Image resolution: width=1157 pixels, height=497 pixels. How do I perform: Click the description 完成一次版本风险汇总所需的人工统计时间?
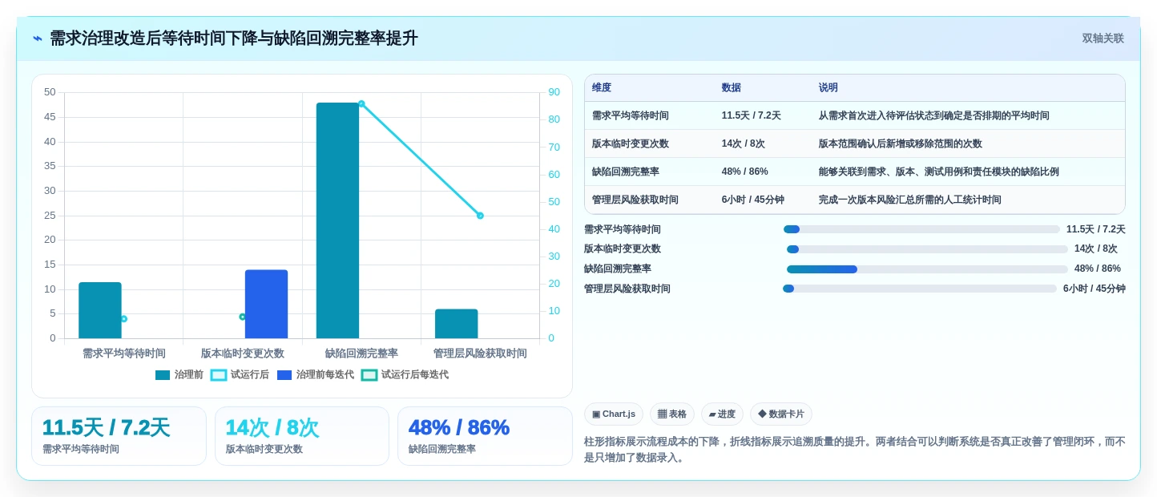909,200
